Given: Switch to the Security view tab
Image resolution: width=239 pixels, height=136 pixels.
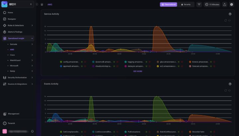Looking at the screenshot, I should pos(186,5).
